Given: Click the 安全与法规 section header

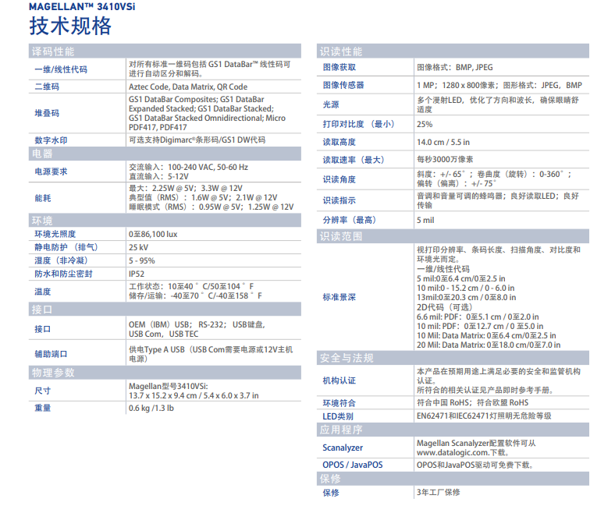Looking at the screenshot, I should click(347, 358).
